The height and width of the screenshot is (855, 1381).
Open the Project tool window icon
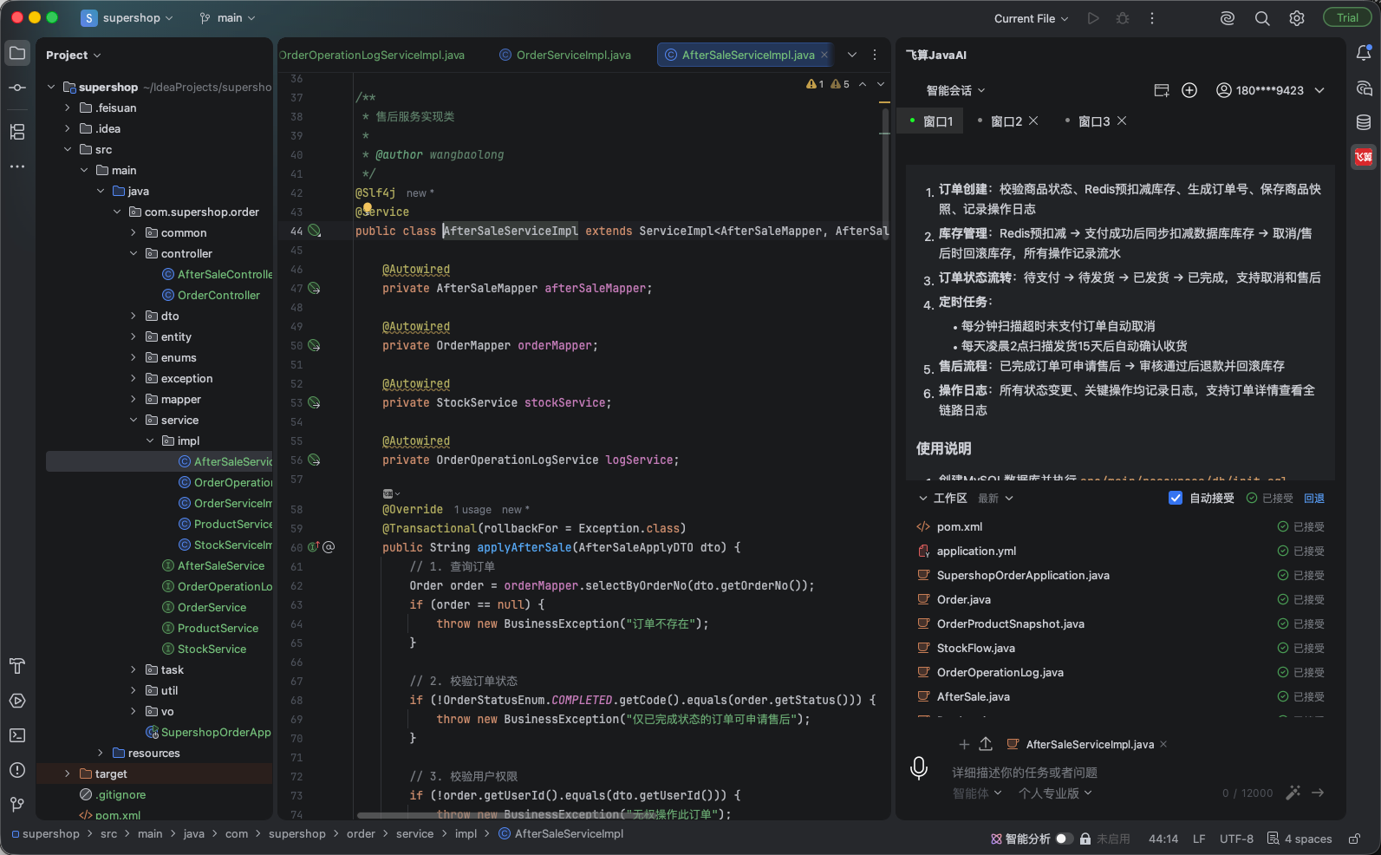[x=17, y=54]
